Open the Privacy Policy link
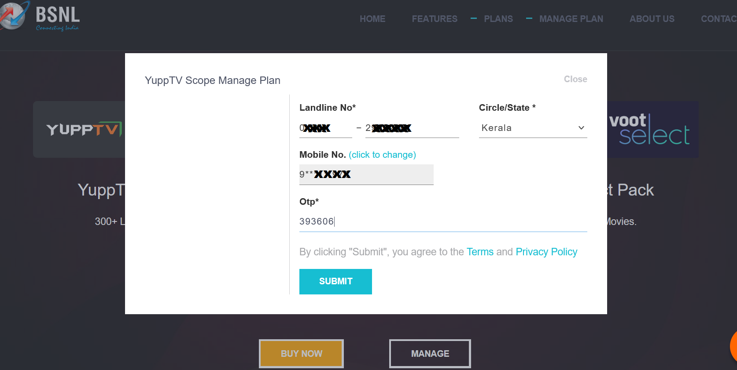The width and height of the screenshot is (737, 370). click(546, 252)
